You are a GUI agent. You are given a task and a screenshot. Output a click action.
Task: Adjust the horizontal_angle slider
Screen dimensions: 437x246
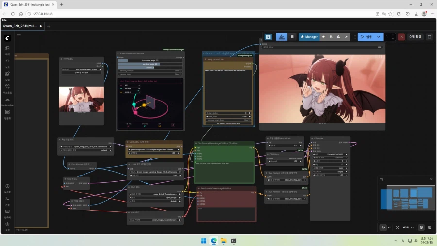[x=150, y=61]
